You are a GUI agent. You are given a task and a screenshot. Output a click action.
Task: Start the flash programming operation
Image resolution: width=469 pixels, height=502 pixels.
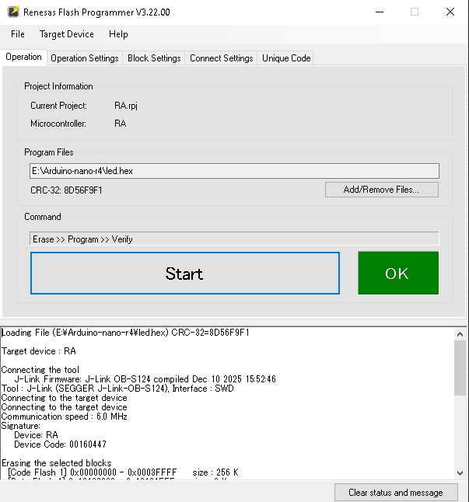[185, 273]
